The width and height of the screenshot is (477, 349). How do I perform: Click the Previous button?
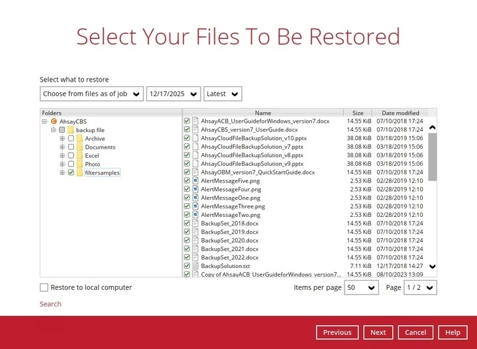coord(337,332)
